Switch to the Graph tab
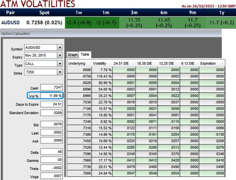 (73, 55)
